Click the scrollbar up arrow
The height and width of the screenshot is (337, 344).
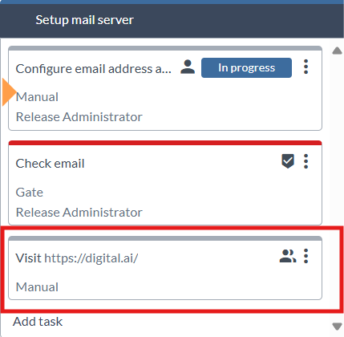[337, 51]
